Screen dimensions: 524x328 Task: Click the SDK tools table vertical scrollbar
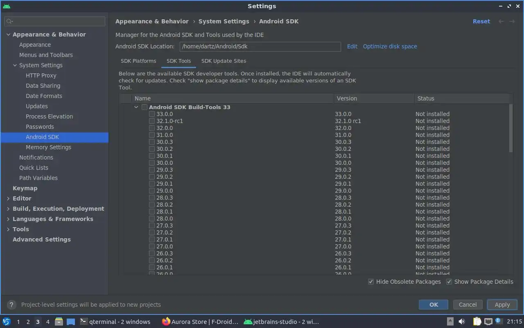click(x=510, y=128)
